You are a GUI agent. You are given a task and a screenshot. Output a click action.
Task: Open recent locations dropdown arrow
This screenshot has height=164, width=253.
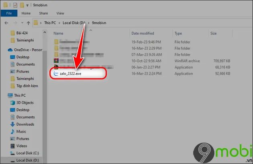pyautogui.click(x=22, y=23)
